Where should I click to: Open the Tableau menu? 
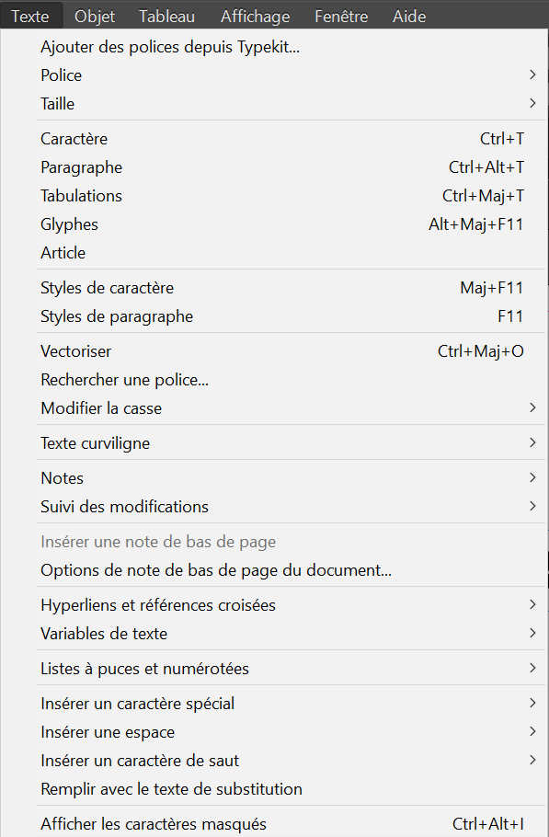pos(167,16)
